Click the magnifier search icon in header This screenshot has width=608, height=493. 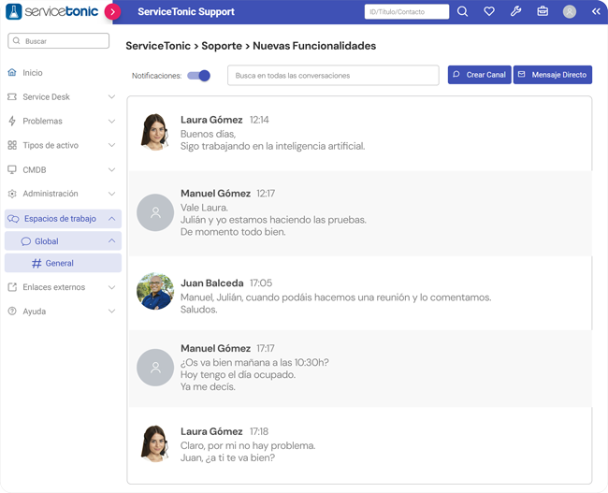462,11
